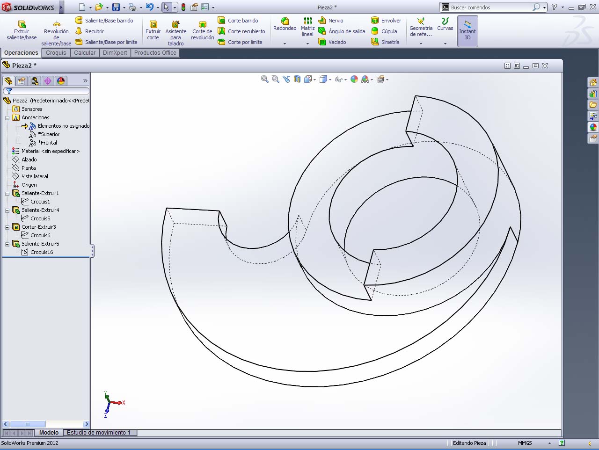Select the Recubrir tool
This screenshot has width=599, height=450.
tap(90, 31)
